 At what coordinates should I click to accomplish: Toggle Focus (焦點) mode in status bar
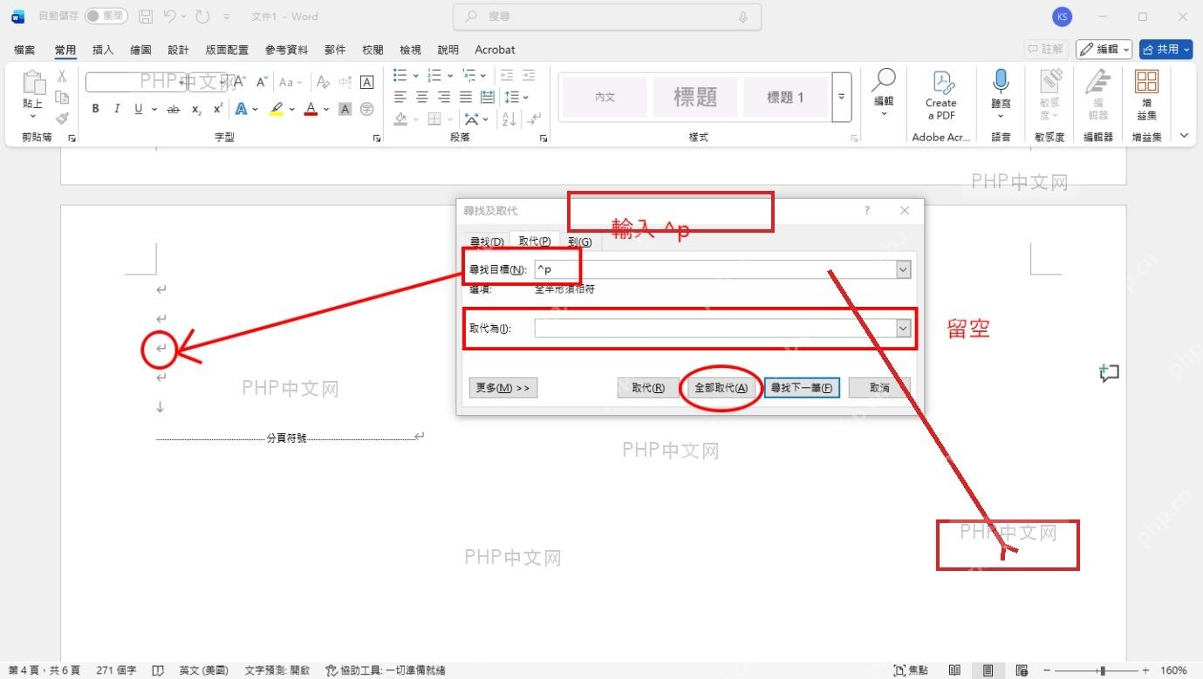point(911,670)
